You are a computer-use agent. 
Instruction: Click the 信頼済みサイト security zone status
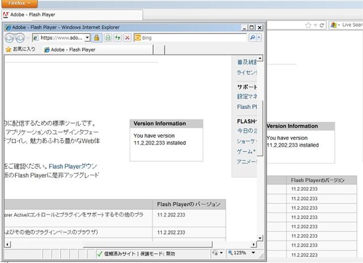coord(136,254)
